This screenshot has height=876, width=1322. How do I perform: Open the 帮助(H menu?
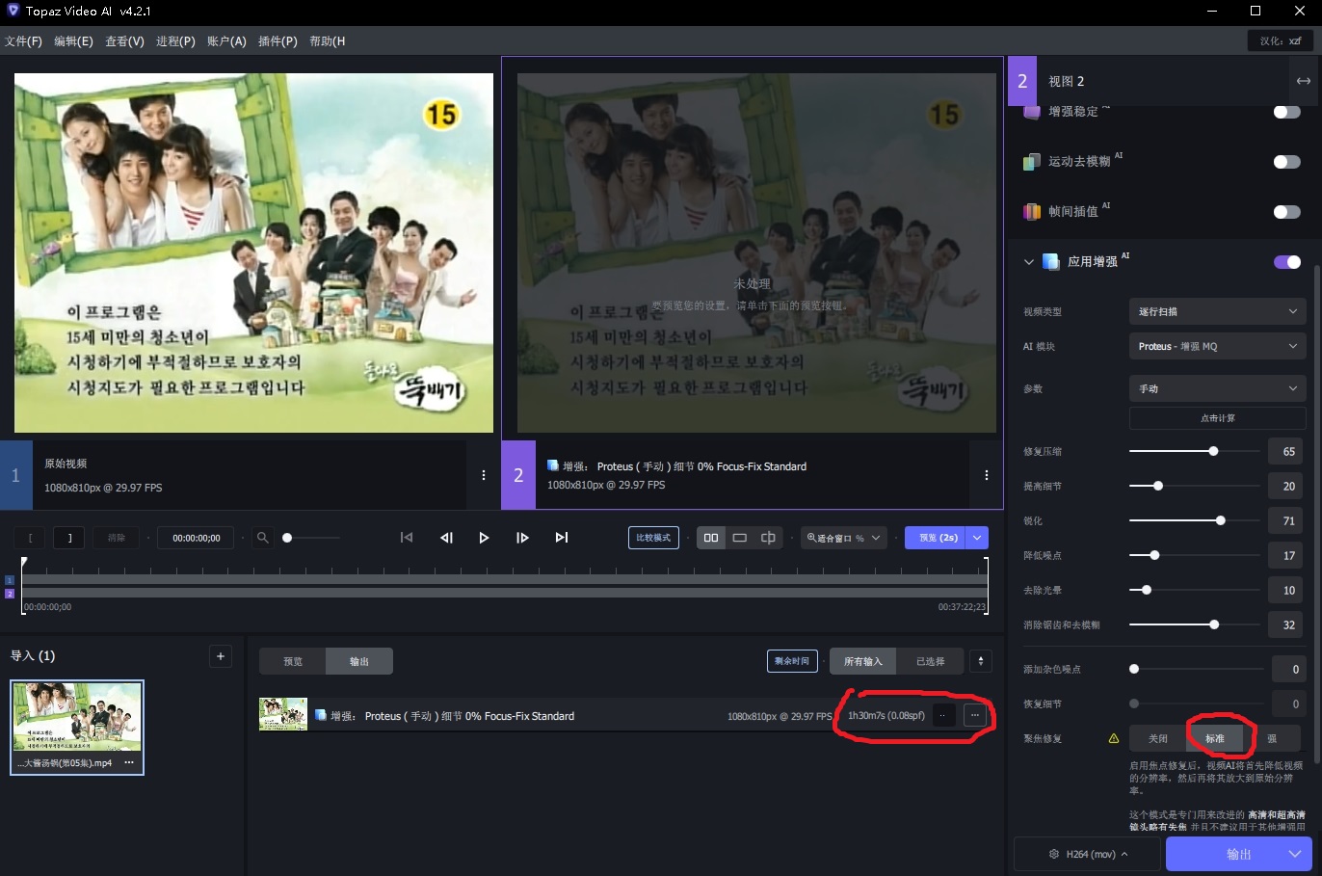pyautogui.click(x=328, y=41)
